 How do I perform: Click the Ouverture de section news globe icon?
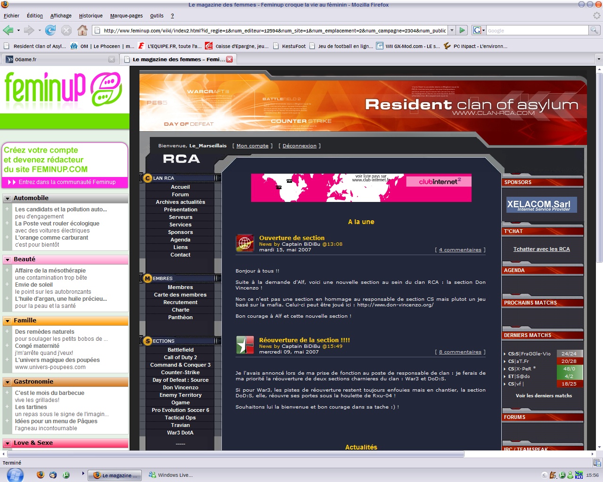click(x=244, y=243)
